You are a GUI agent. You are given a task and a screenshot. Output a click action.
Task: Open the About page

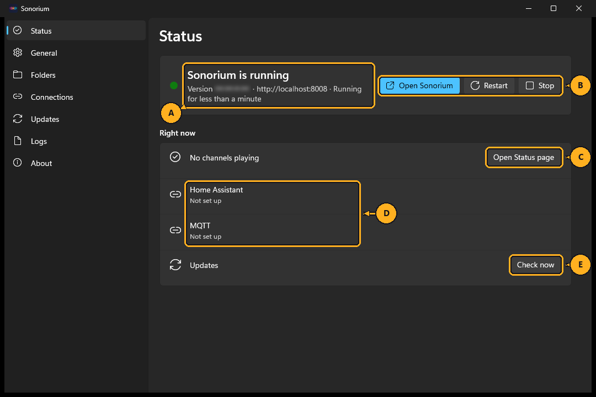(x=76, y=163)
